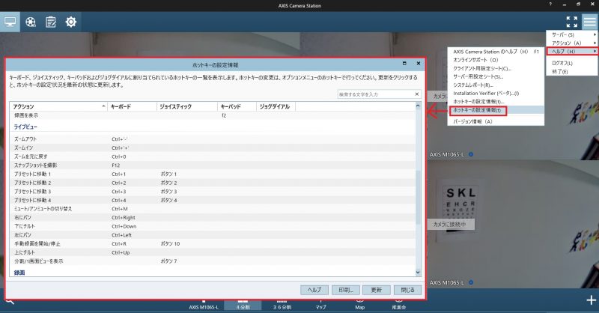Expand the 録画 group header at list bottom
The image size is (599, 313).
point(19,273)
